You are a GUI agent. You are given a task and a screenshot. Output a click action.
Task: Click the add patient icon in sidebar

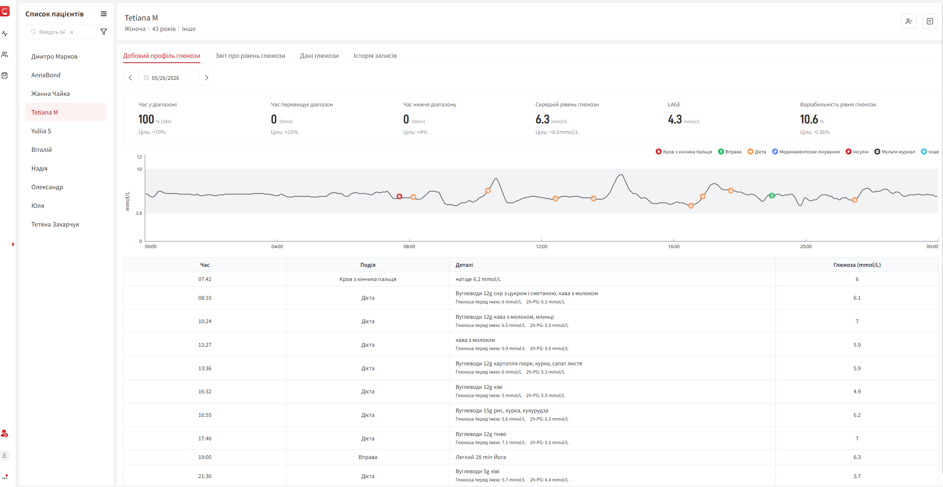click(x=4, y=433)
